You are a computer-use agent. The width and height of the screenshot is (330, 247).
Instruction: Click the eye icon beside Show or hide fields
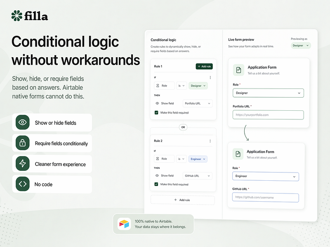[23, 122]
